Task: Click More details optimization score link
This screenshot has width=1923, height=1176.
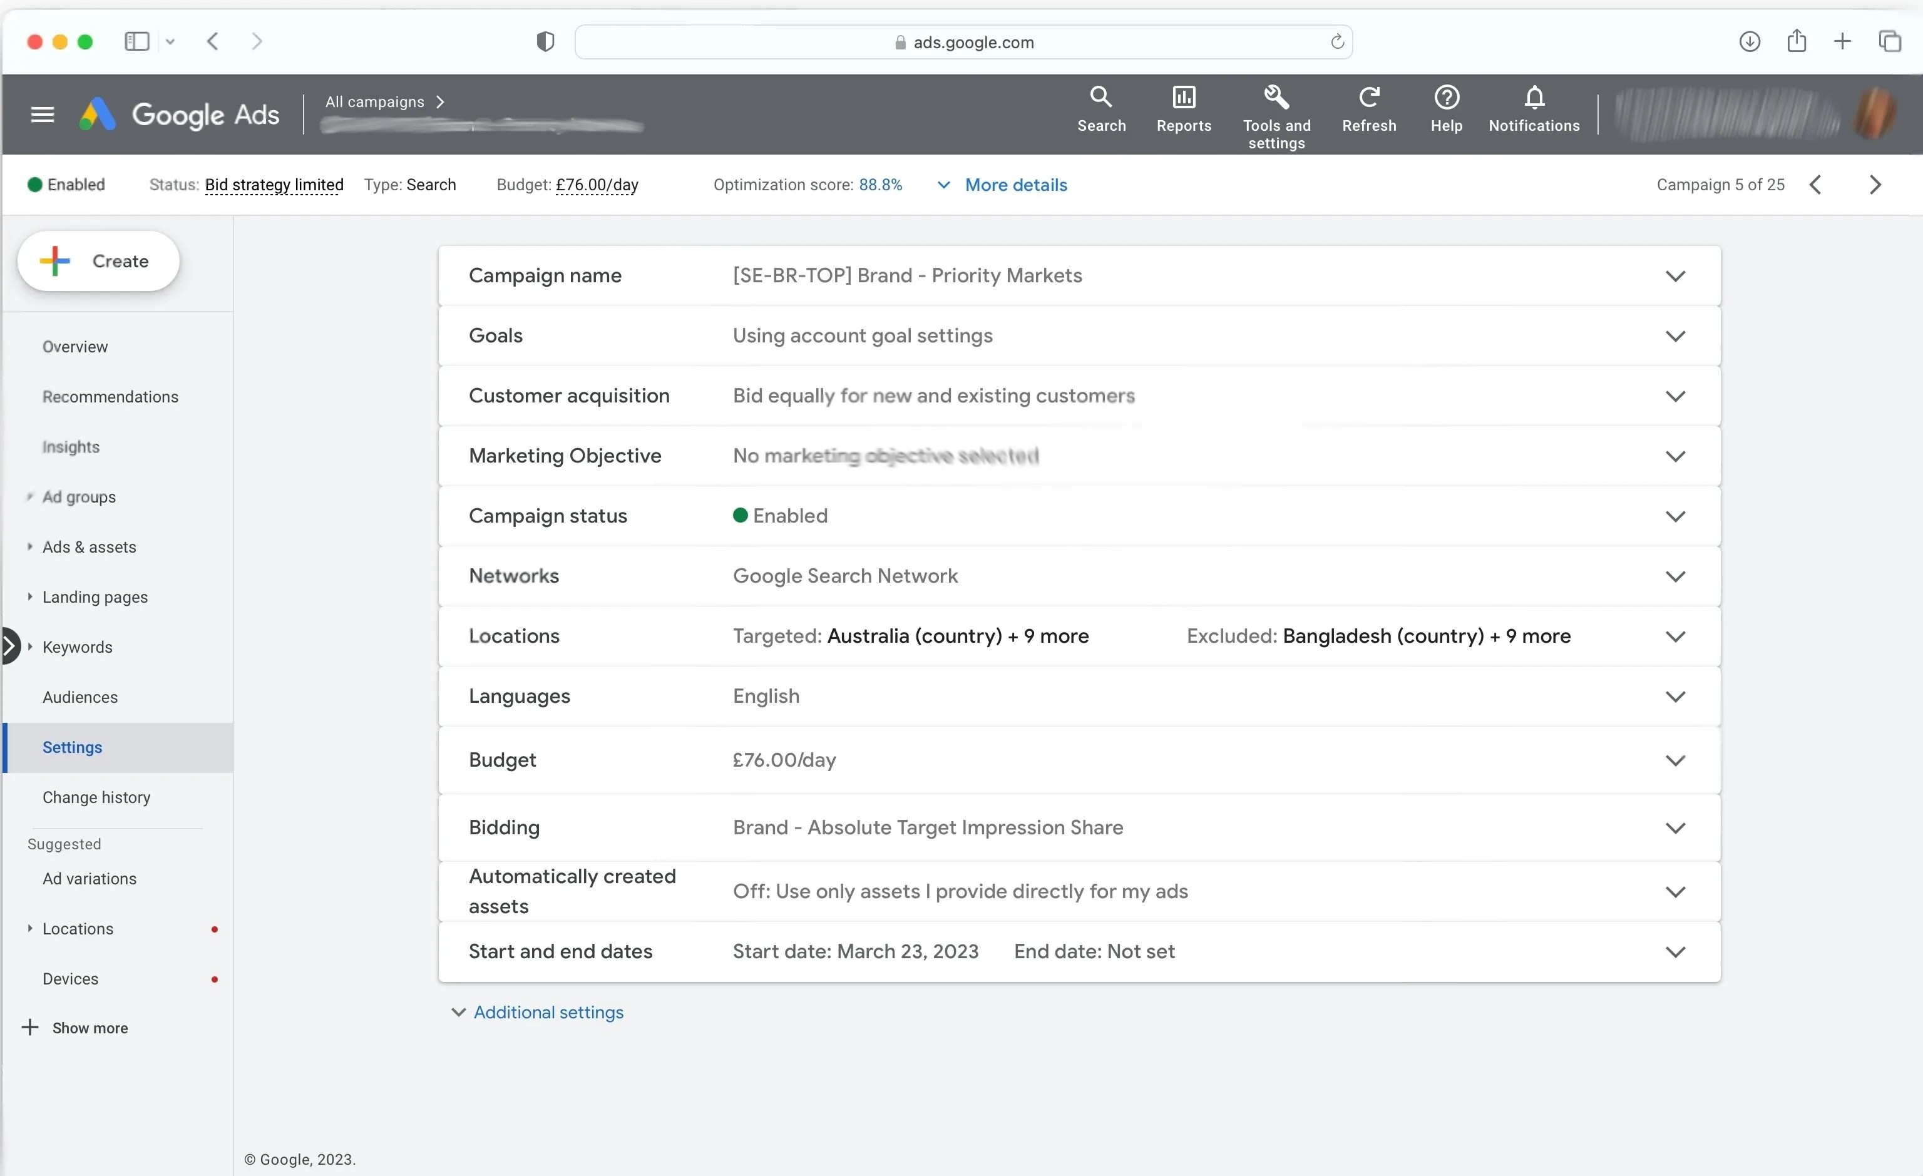Action: [1015, 184]
